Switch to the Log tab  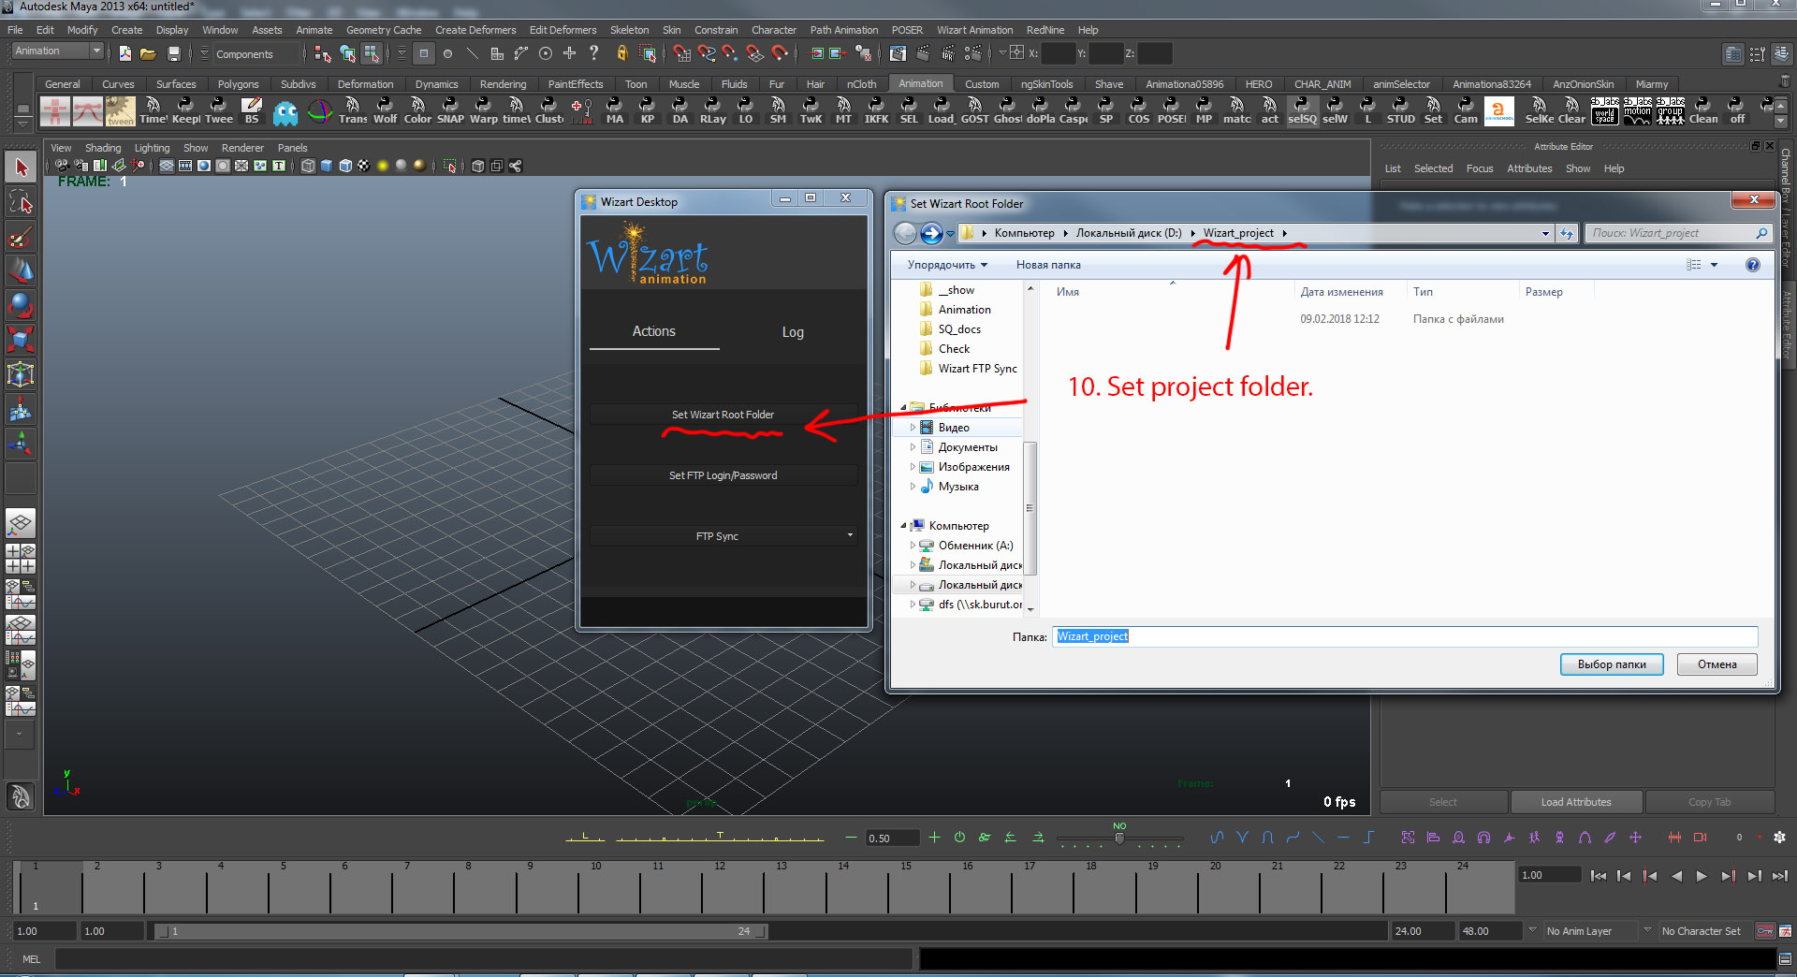(792, 332)
